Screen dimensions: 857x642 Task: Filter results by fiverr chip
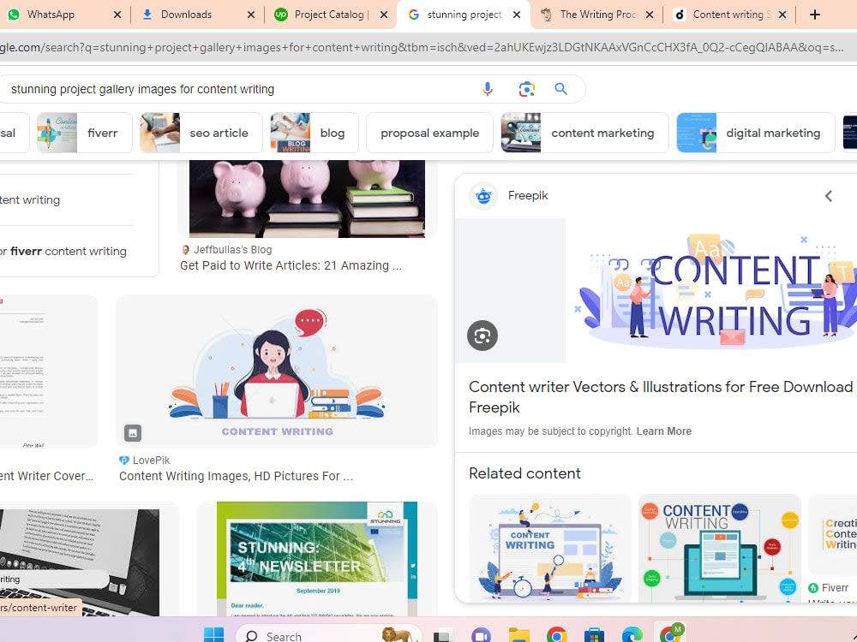pos(84,133)
